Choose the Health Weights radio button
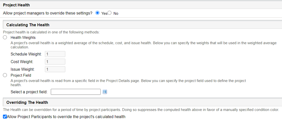The width and height of the screenshot is (282, 121). click(5, 38)
